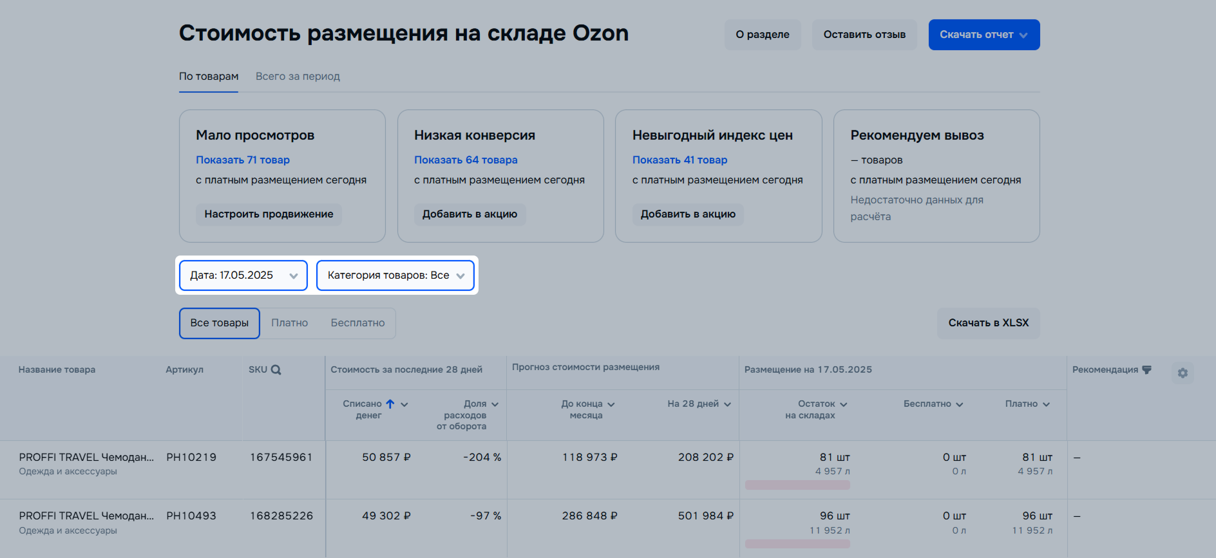Switch to the По товарам tab
The image size is (1216, 558).
[x=209, y=77]
